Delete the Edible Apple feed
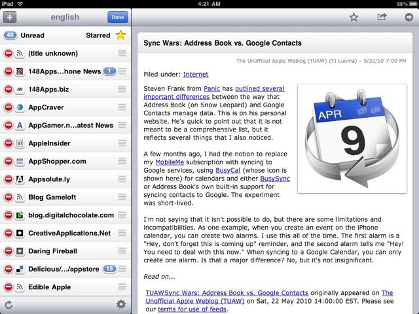Image resolution: width=419 pixels, height=314 pixels. [9, 287]
